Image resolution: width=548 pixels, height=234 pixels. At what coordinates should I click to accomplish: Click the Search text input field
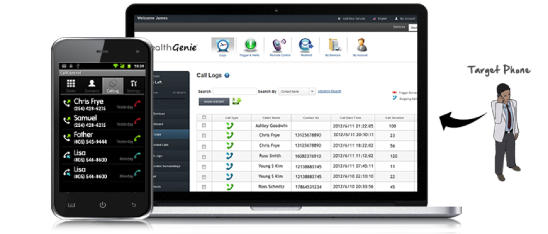click(x=234, y=91)
